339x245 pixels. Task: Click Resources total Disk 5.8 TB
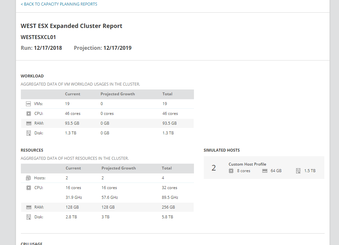[168, 217]
